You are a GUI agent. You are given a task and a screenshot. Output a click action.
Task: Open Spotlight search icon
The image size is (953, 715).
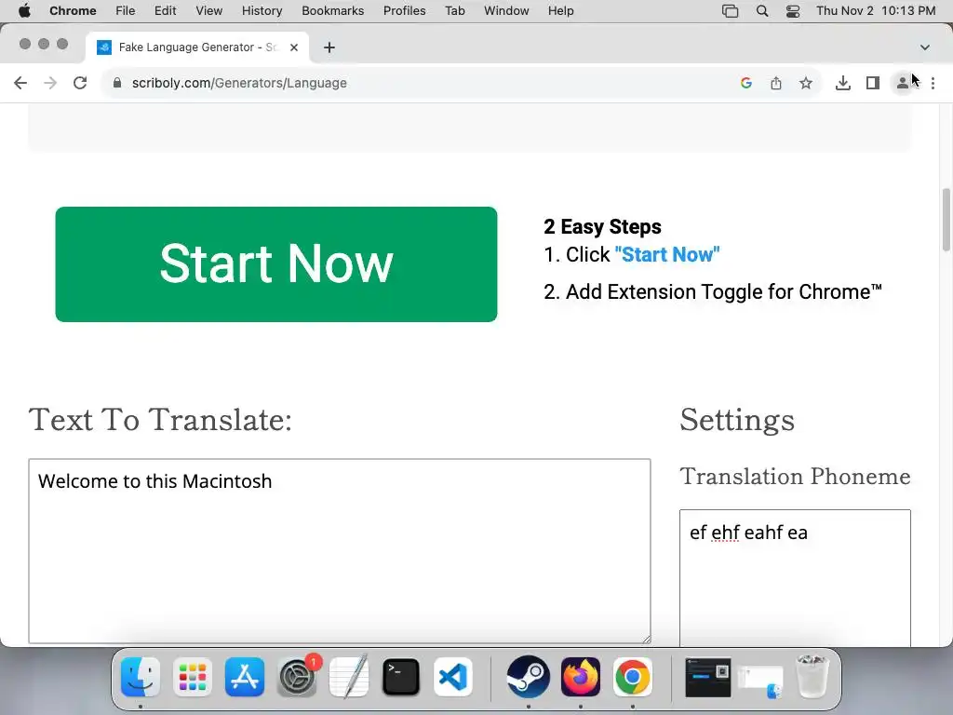click(x=762, y=11)
